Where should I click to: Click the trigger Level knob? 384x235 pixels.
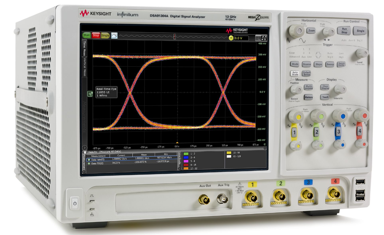point(362,53)
